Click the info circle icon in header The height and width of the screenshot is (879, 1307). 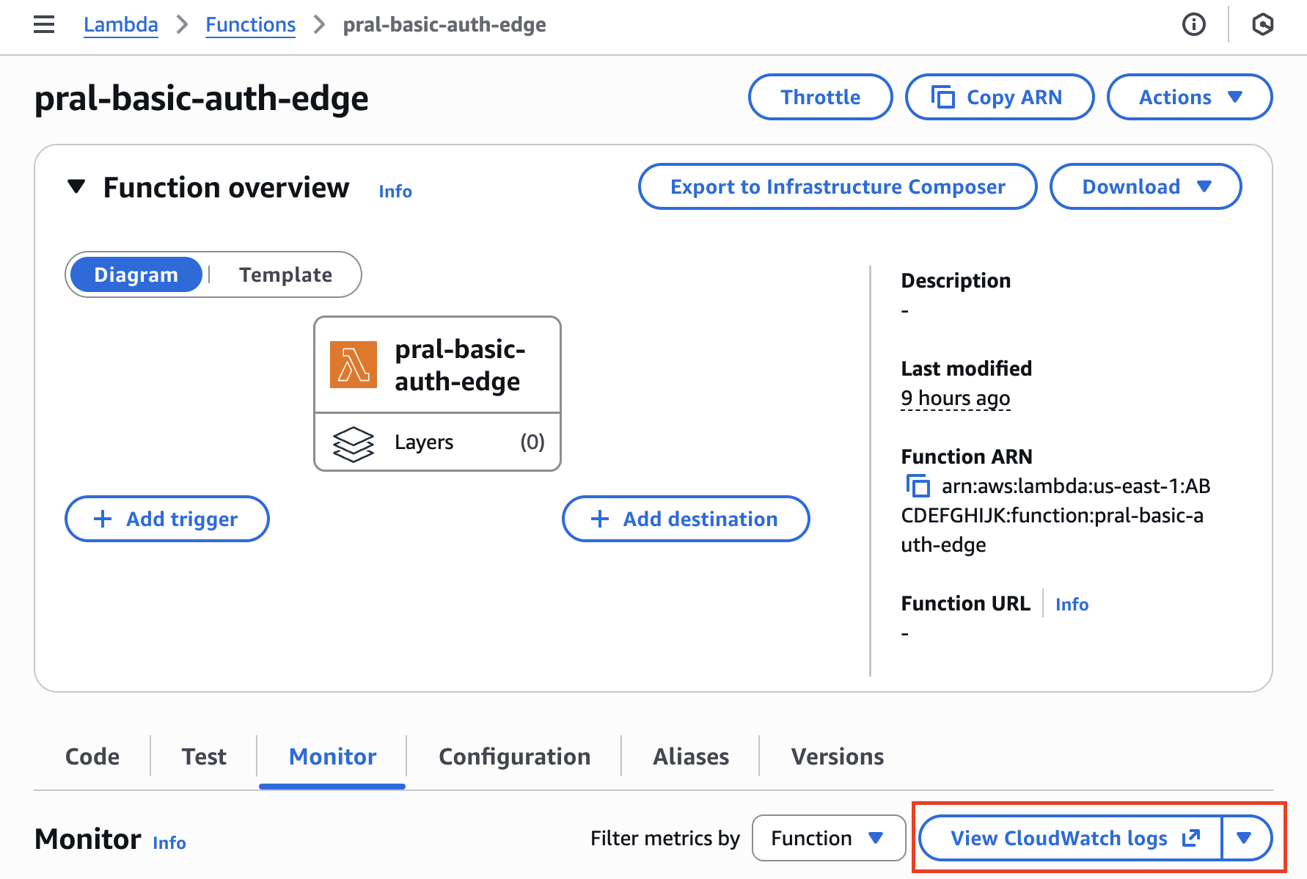point(1193,25)
